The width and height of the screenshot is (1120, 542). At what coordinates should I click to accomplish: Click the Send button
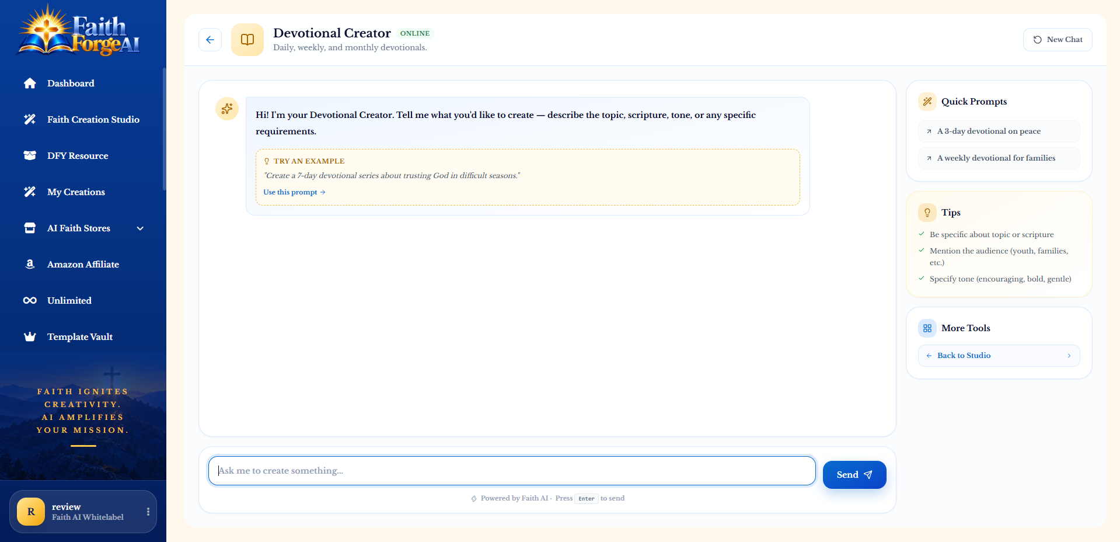(854, 475)
